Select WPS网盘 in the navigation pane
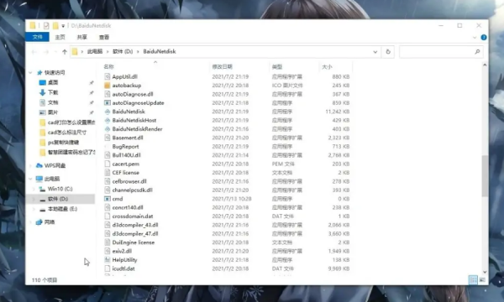Screen dimensions: 504x302 (x=55, y=165)
